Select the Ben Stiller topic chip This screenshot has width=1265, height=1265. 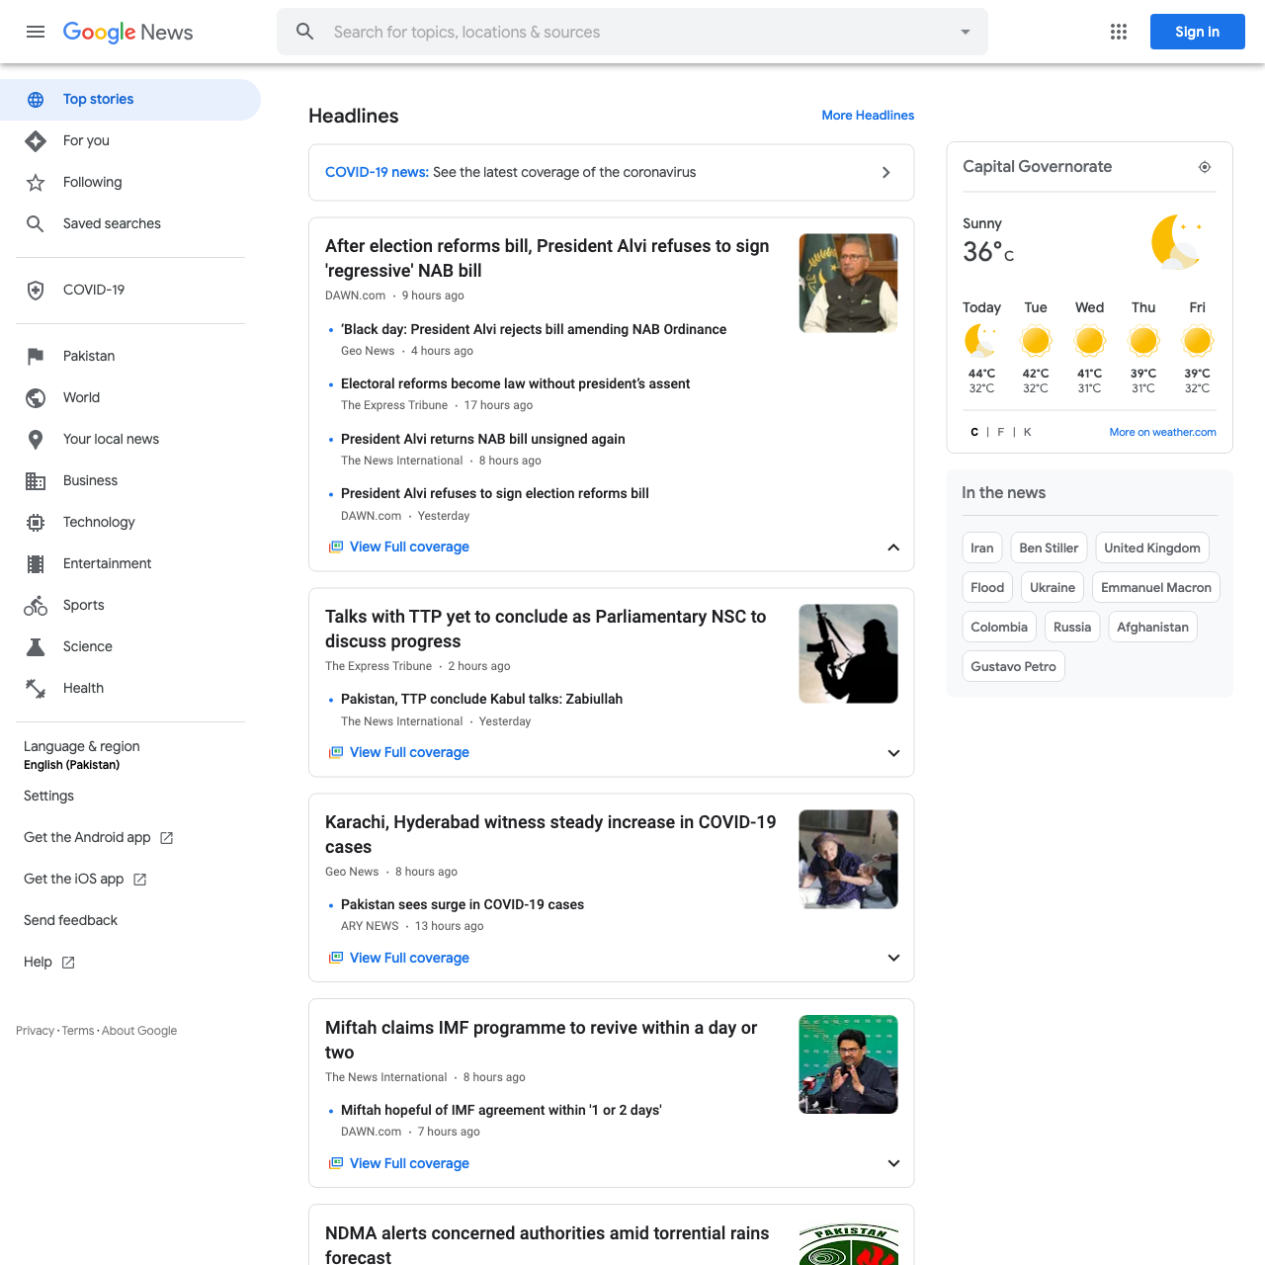click(1049, 548)
